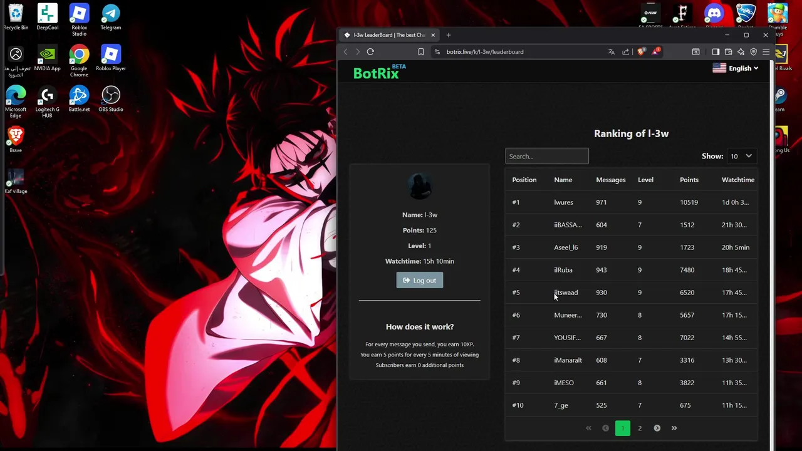Screen dimensions: 802x451
Task: Click the Watchtime column header
Action: point(738,180)
